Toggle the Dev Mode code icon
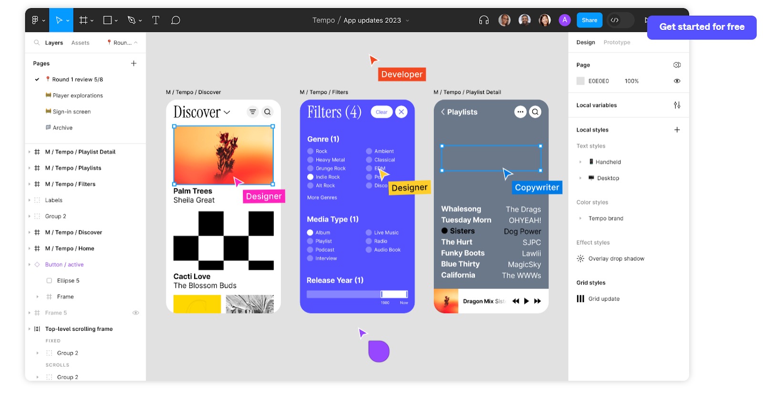This screenshot has height=396, width=763. (x=615, y=20)
